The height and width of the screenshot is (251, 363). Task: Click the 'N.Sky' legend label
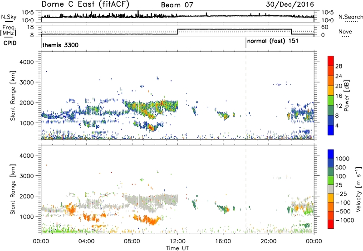9,17
